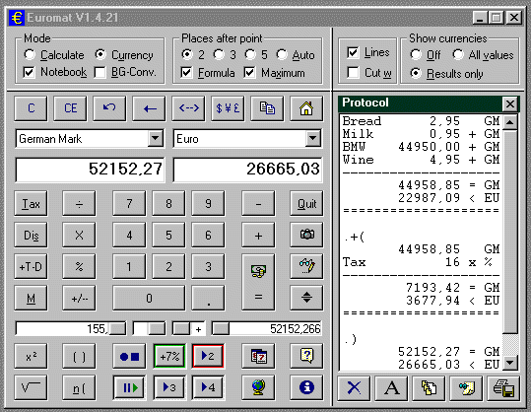Click the protocol scrollbar up arrow
The image size is (531, 412).
pos(510,122)
